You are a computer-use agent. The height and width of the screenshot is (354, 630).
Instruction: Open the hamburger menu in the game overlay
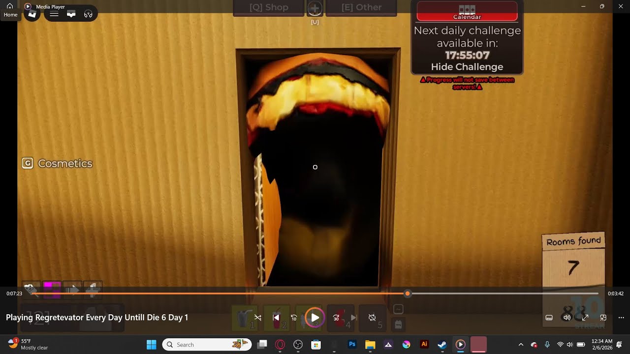click(x=54, y=14)
